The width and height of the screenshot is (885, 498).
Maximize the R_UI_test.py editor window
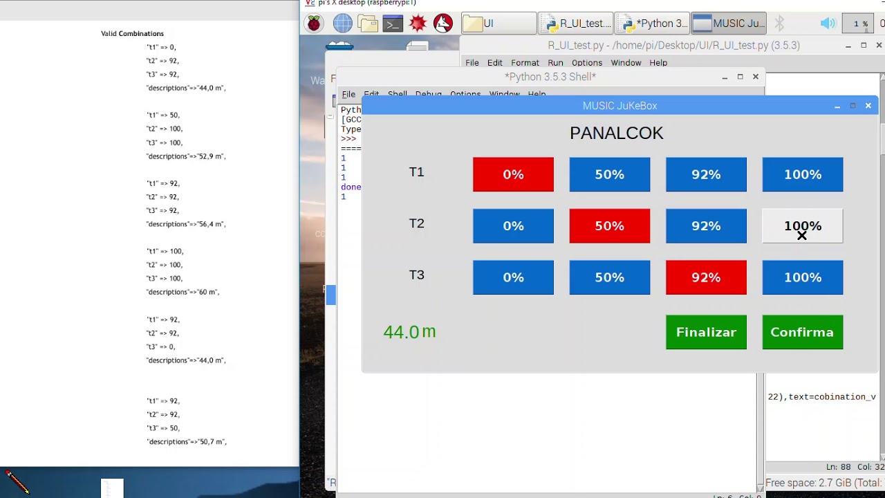[864, 45]
